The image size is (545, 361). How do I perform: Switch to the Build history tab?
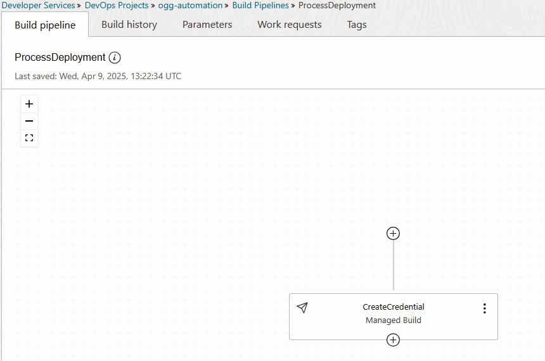(x=129, y=25)
